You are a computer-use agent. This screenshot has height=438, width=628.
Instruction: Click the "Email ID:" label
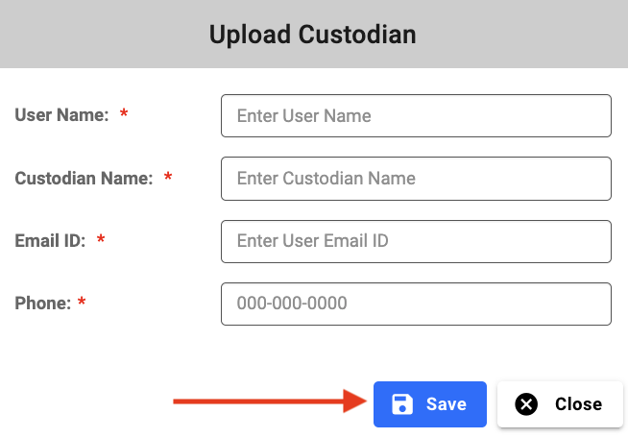[50, 240]
